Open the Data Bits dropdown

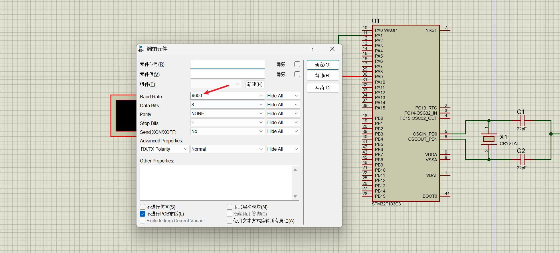coord(227,105)
